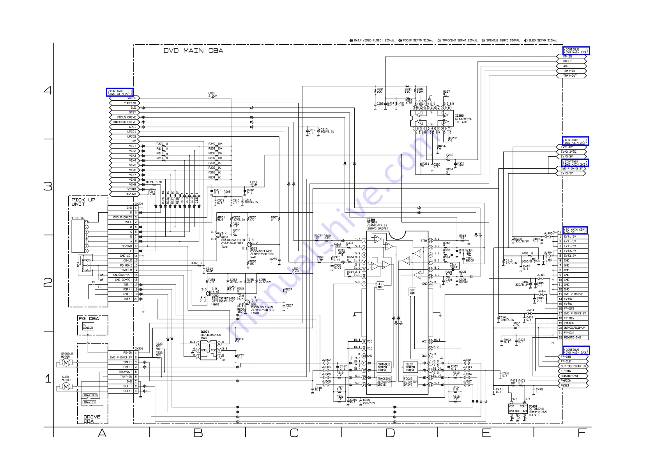Click the TRACKING DRIVE signal tag
This screenshot has width=663, height=464.
coord(124,122)
